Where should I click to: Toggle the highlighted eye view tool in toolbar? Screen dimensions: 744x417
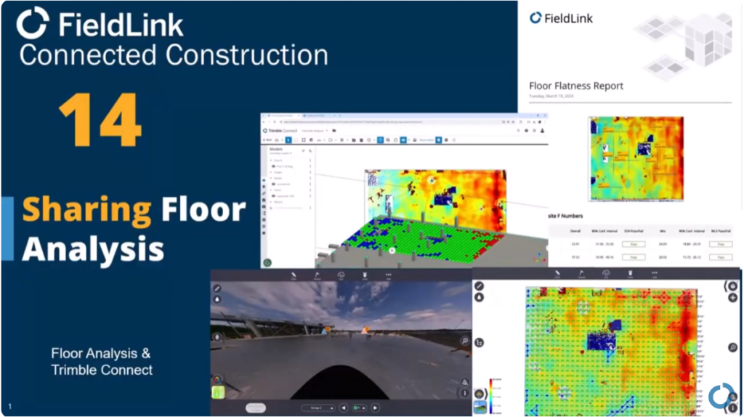403,140
